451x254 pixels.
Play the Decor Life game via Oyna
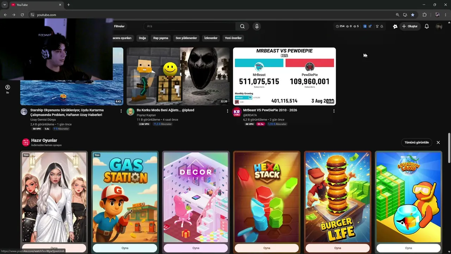point(196,248)
